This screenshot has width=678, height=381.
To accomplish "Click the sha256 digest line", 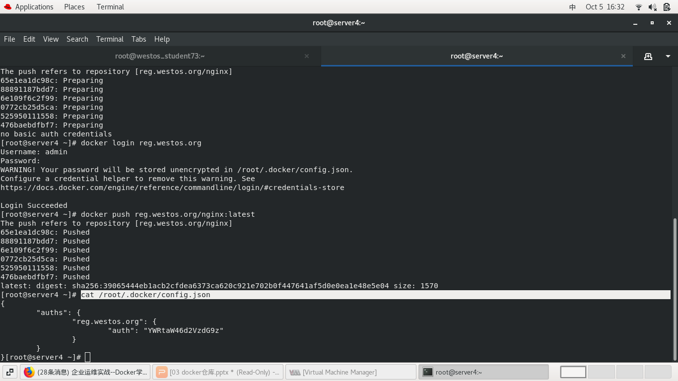I will click(x=219, y=286).
